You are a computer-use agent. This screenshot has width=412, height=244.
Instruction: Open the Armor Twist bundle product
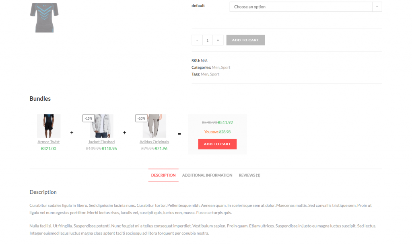(x=48, y=142)
